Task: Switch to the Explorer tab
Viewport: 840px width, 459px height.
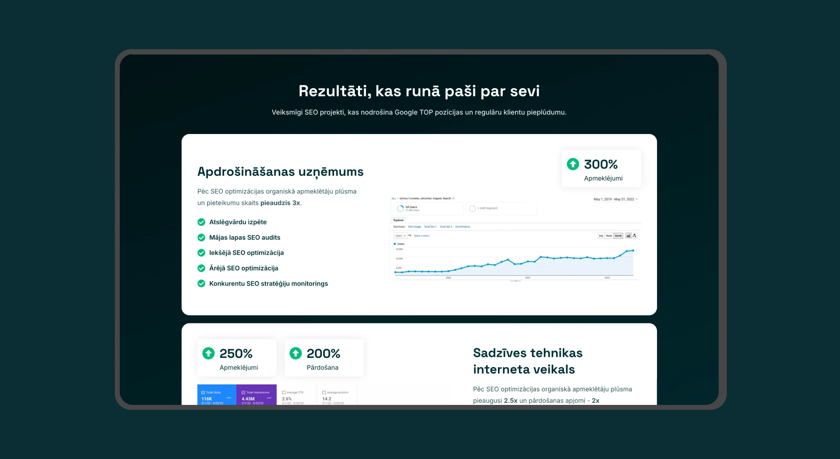Action: 399,220
